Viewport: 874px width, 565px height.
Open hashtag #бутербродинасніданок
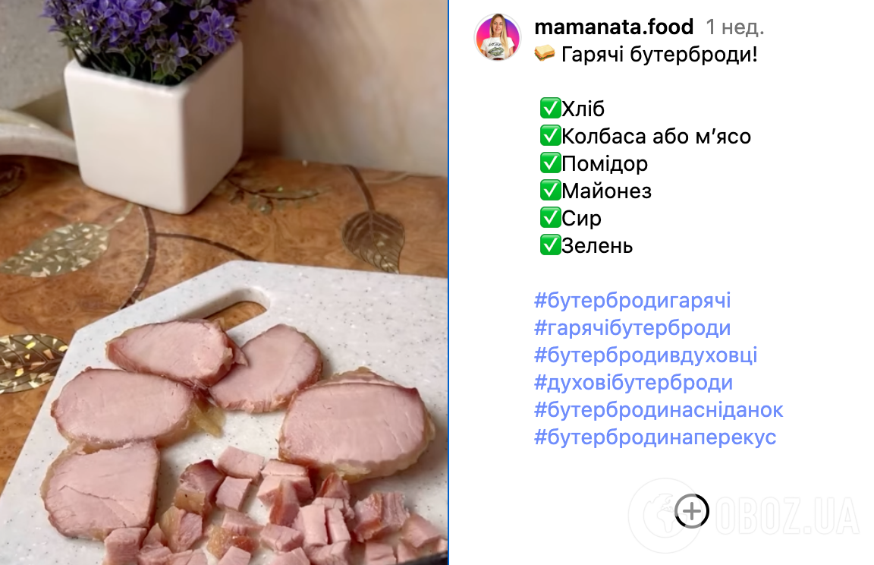pyautogui.click(x=659, y=409)
